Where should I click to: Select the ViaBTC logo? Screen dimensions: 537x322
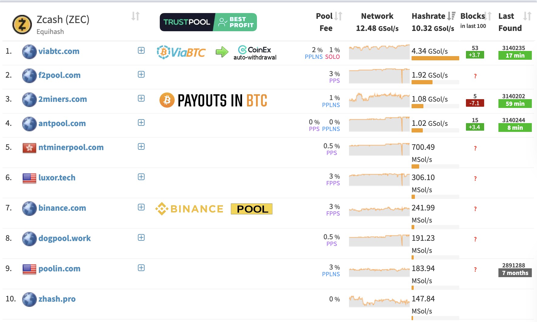click(180, 52)
